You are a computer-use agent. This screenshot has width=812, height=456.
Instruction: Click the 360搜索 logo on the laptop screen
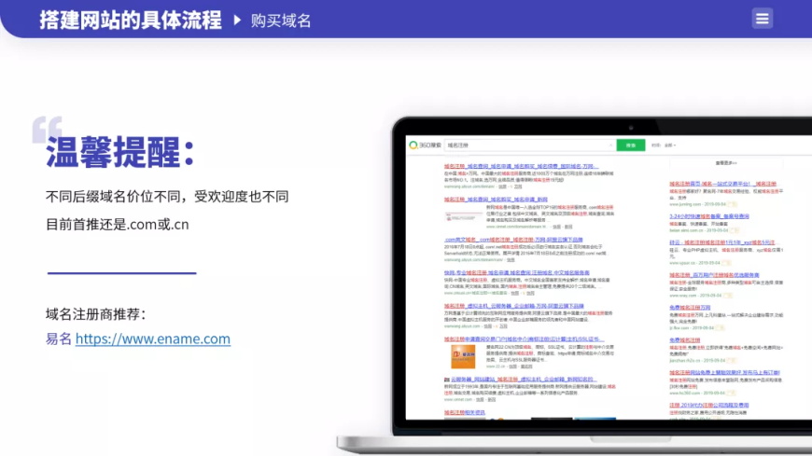coord(425,145)
